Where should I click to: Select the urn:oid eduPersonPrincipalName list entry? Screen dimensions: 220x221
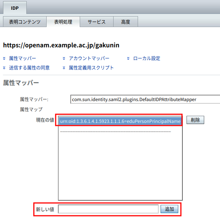120,121
